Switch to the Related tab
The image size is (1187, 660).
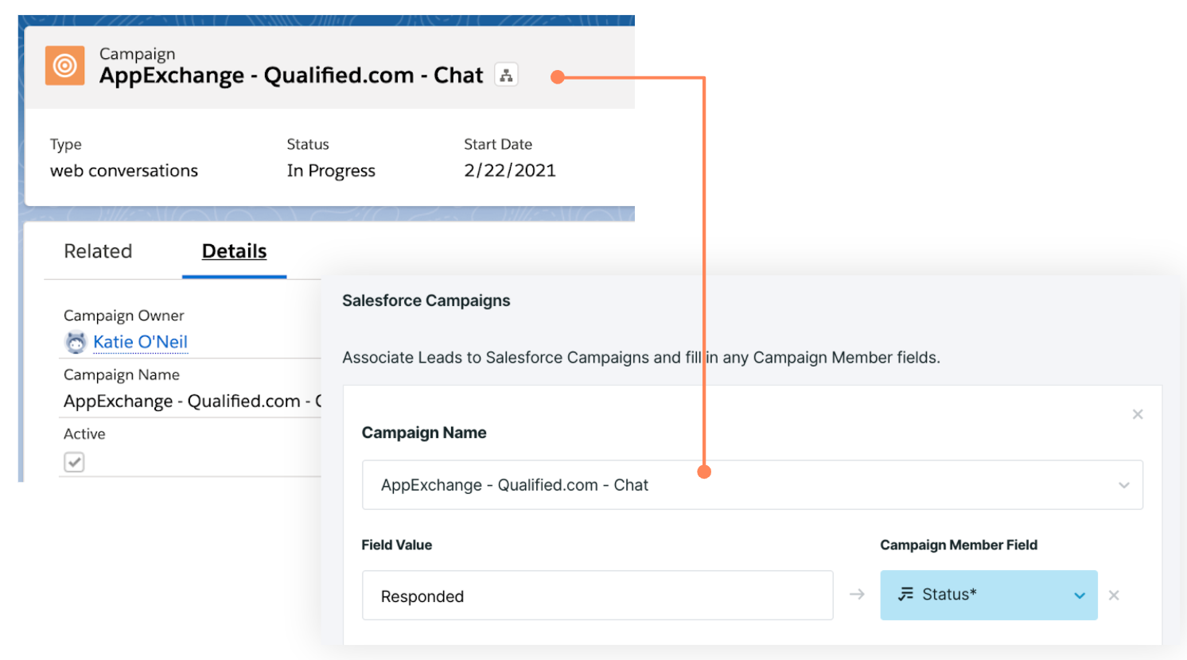point(98,251)
